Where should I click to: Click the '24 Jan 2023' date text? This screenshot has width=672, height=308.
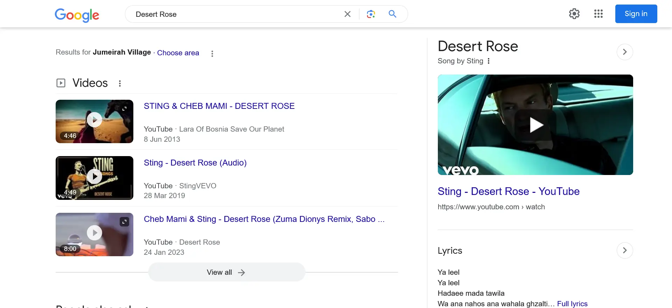(164, 252)
